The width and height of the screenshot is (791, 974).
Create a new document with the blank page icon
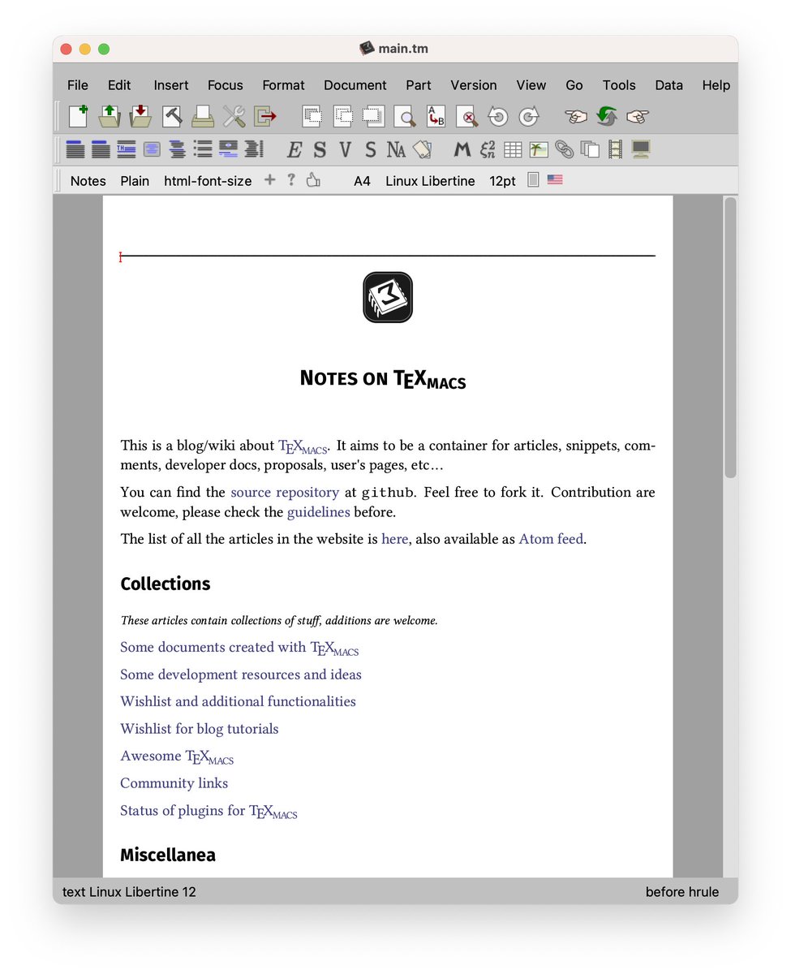[x=78, y=117]
